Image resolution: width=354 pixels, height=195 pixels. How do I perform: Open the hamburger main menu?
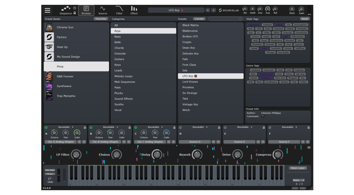[x=48, y=10]
